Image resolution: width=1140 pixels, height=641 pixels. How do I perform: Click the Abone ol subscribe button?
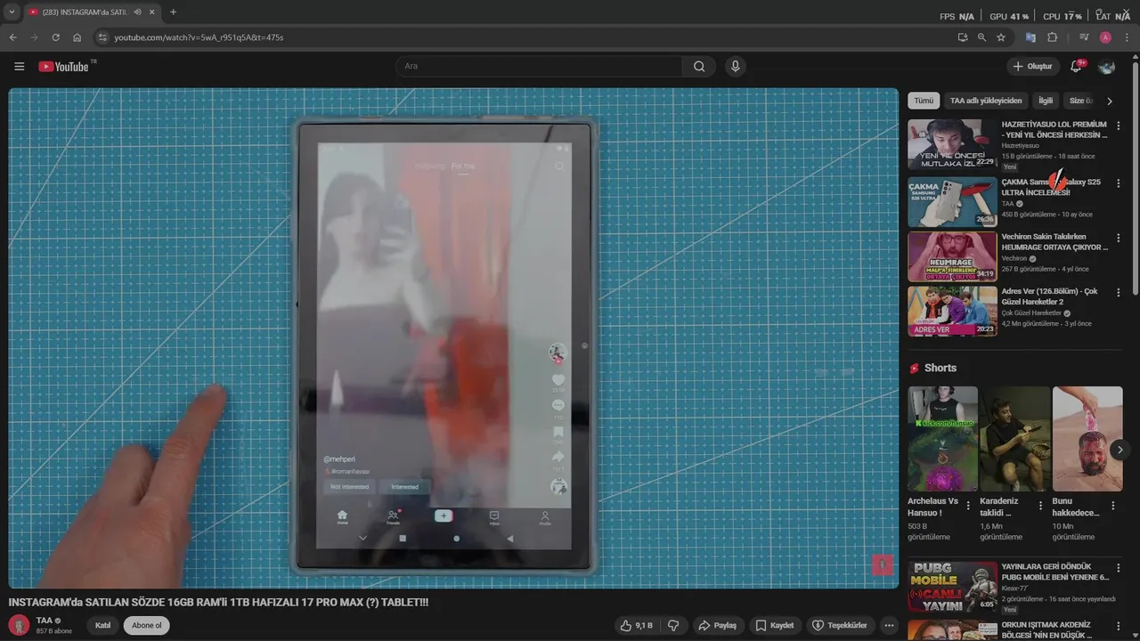[147, 625]
